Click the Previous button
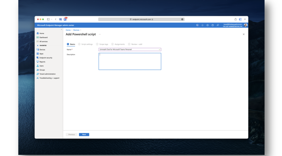 tap(71, 135)
